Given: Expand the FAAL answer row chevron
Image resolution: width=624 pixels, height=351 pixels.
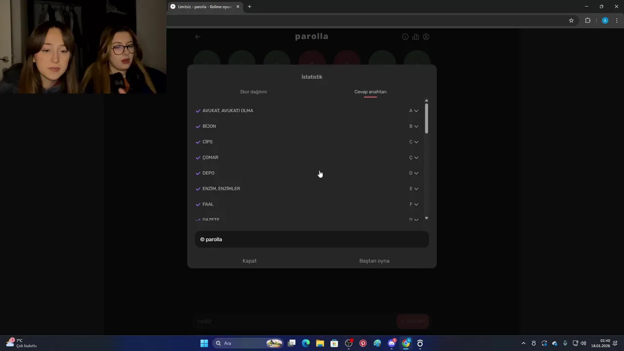Looking at the screenshot, I should (416, 204).
